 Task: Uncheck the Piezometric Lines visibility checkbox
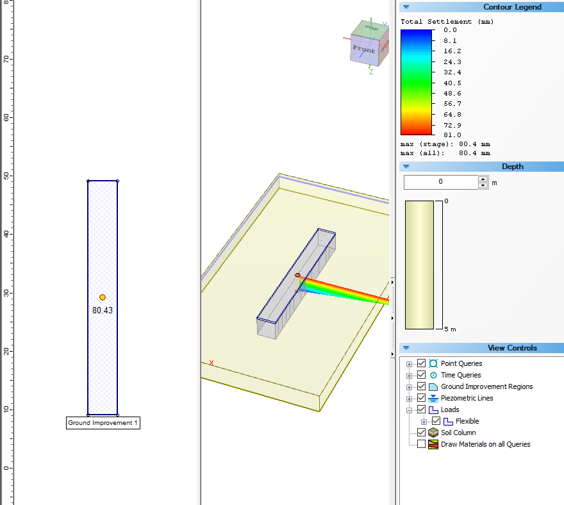tap(421, 398)
